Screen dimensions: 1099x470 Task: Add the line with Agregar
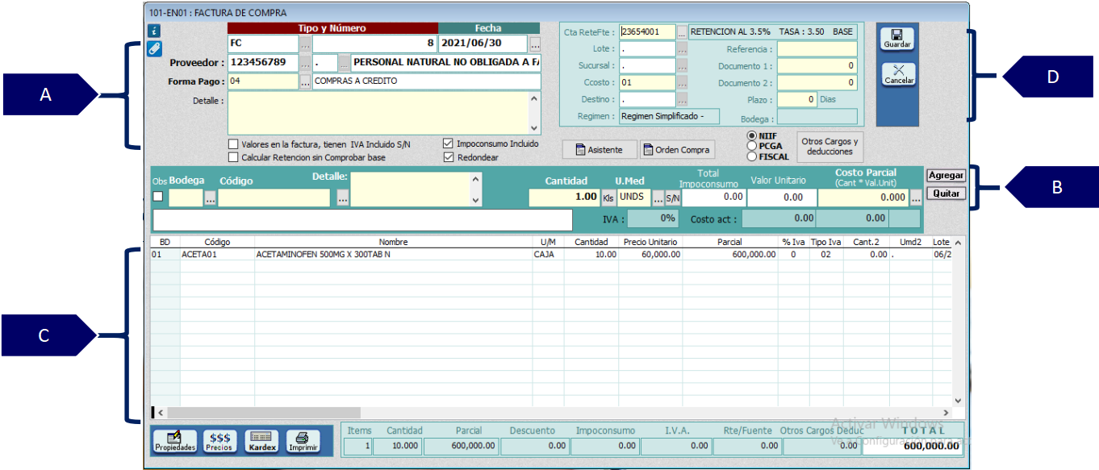(x=946, y=176)
